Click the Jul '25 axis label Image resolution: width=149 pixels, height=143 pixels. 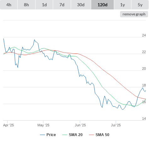click(116, 125)
